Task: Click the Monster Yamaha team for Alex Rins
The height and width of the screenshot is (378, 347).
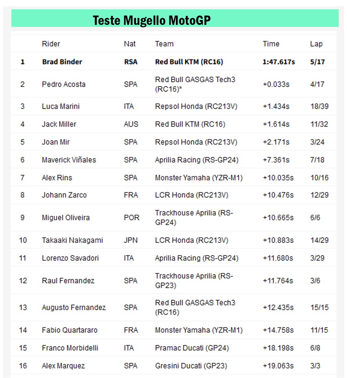Action: point(199,178)
